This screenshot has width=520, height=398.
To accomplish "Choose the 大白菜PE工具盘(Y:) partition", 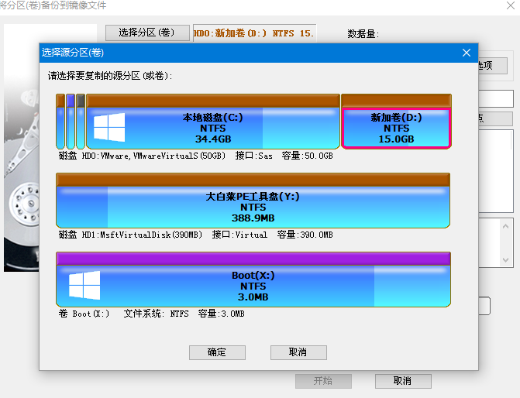I will click(x=253, y=201).
